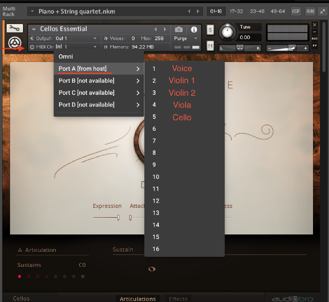Solo the instrument with the S button

click(x=210, y=30)
